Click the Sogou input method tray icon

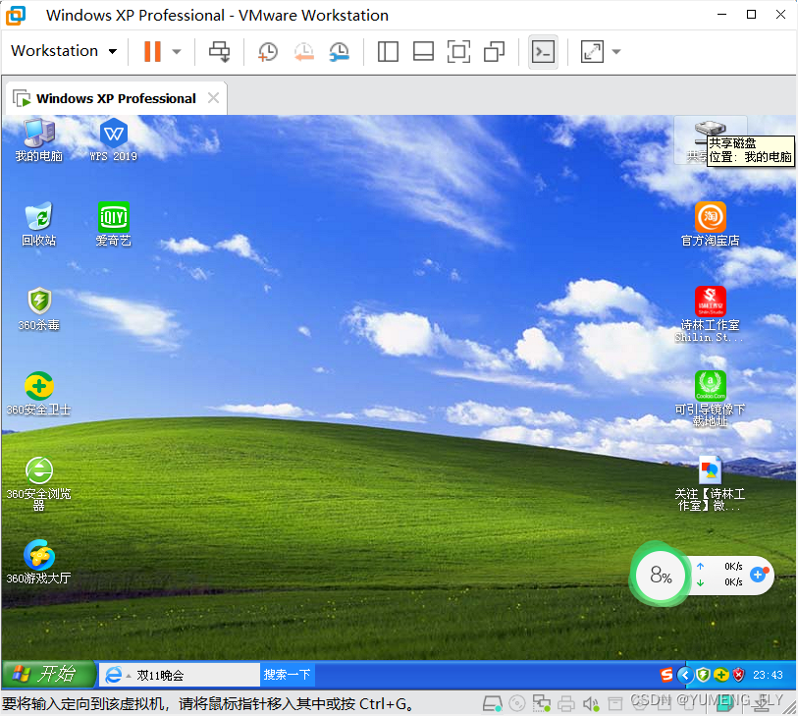(666, 676)
